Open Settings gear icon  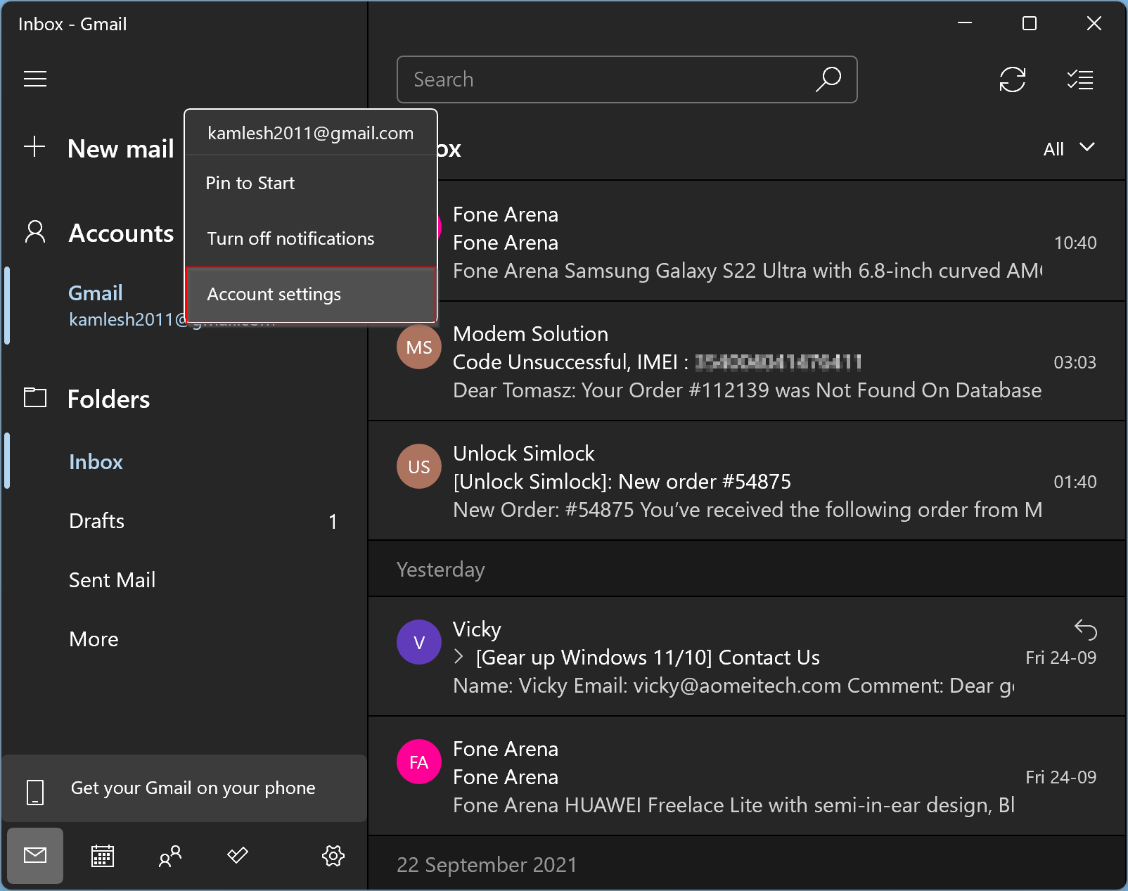click(x=333, y=856)
